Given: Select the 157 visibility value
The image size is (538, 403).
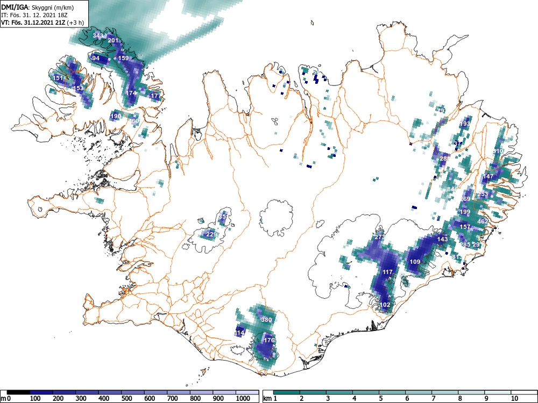Looking at the screenshot, I should point(465,227).
